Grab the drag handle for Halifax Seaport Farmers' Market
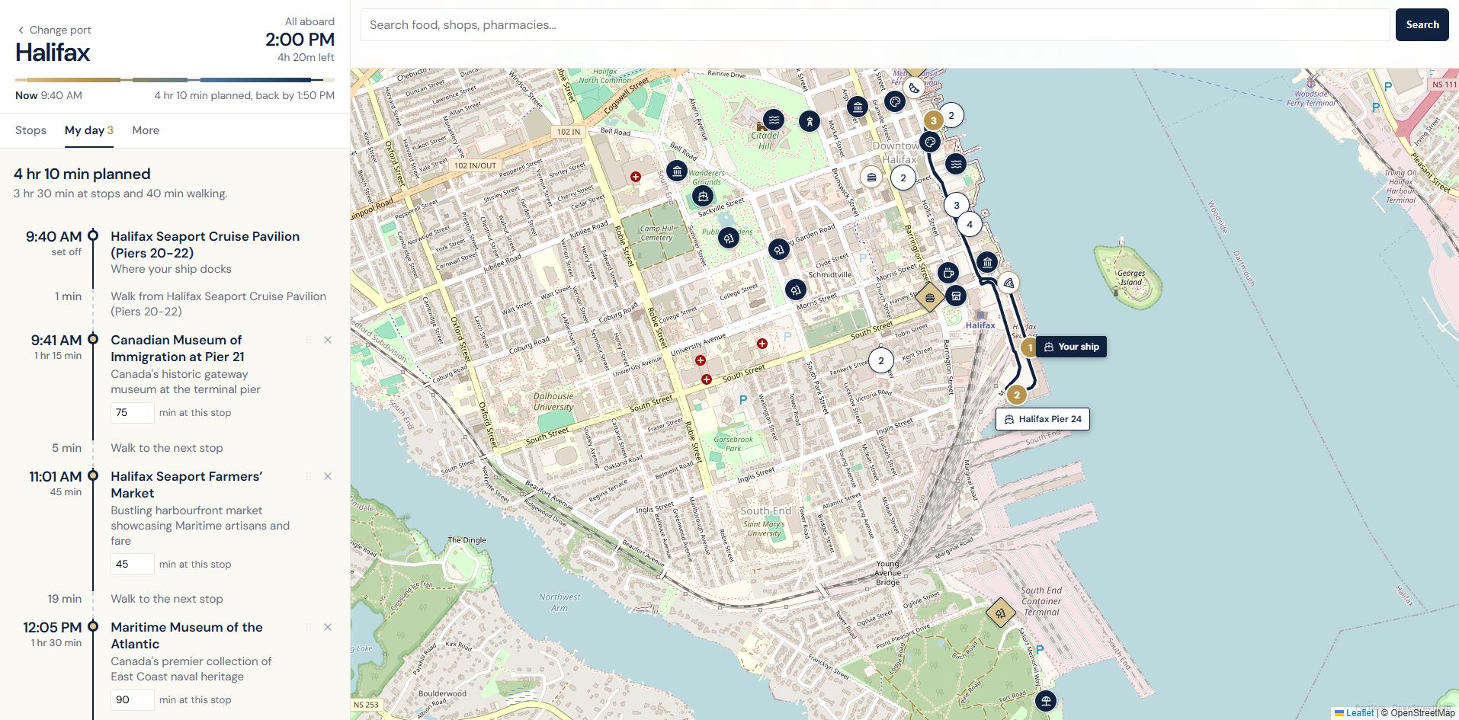 coord(309,476)
